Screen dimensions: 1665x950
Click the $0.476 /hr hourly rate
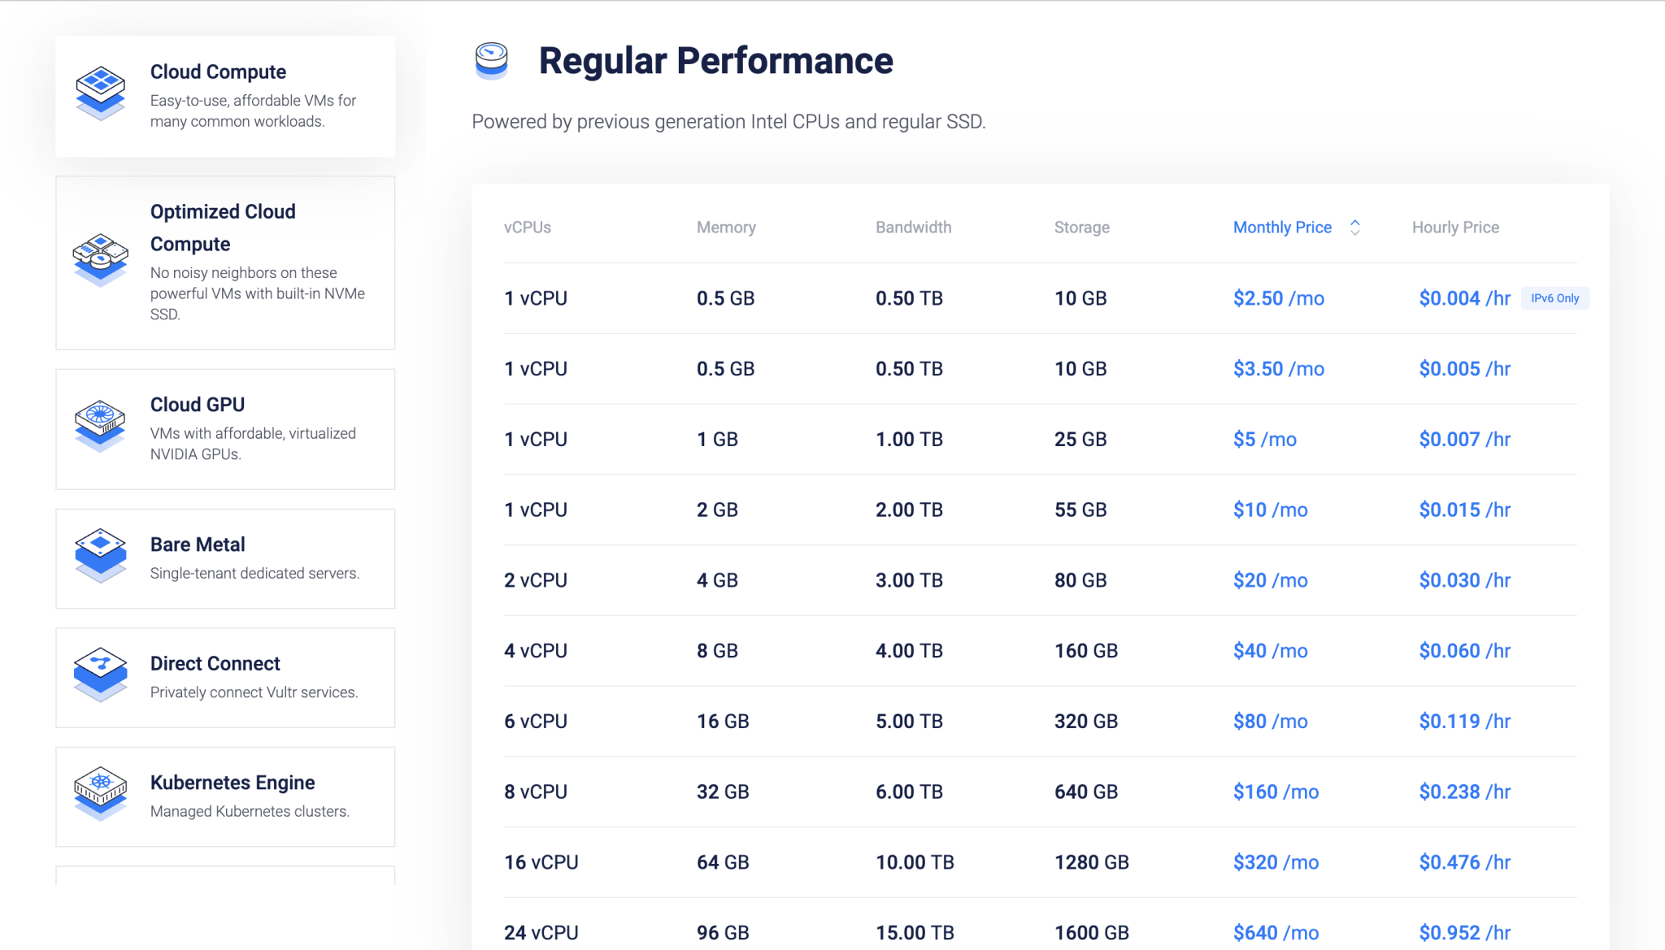pos(1464,862)
